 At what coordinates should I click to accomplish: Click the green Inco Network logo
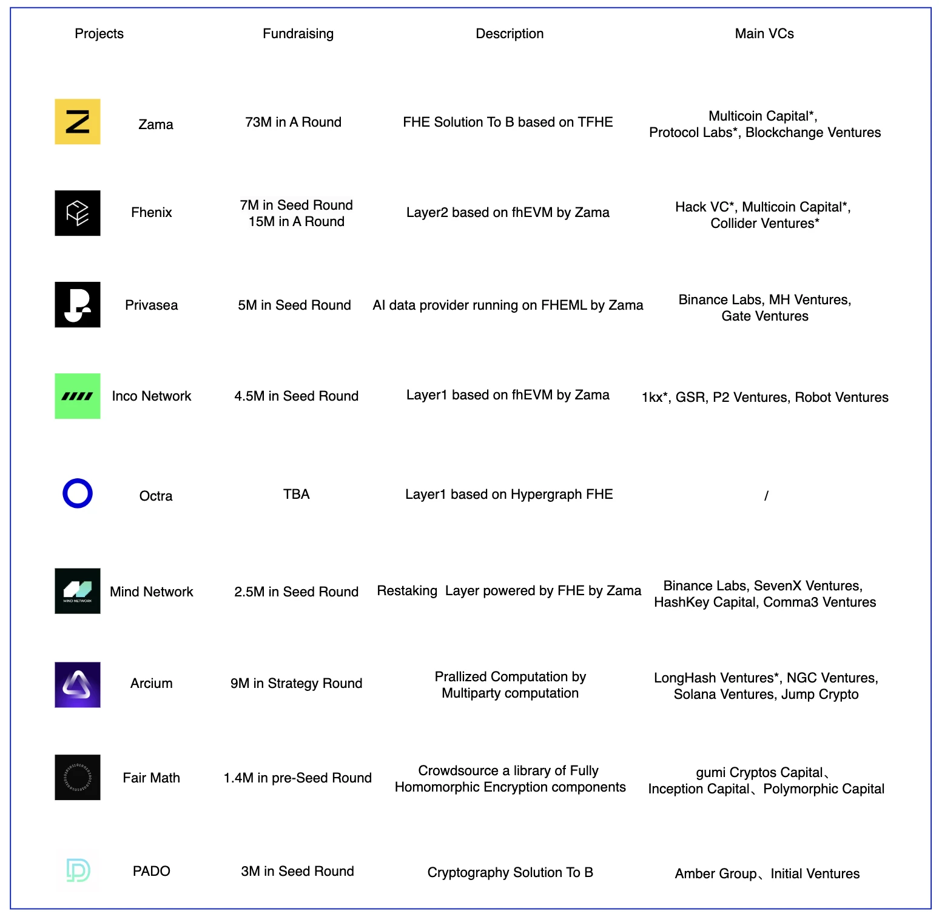[78, 396]
